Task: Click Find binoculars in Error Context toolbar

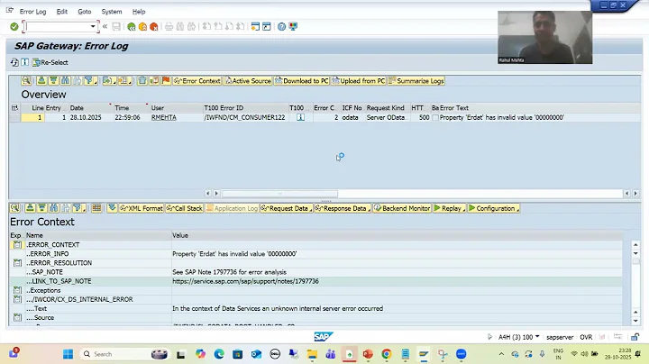Action: (54, 208)
